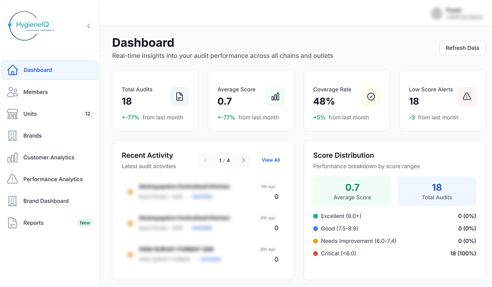
Task: Go to next Recent Activity page
Action: click(x=244, y=160)
